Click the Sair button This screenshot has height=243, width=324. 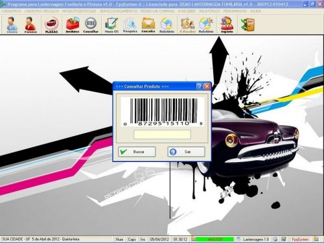pos(186,152)
